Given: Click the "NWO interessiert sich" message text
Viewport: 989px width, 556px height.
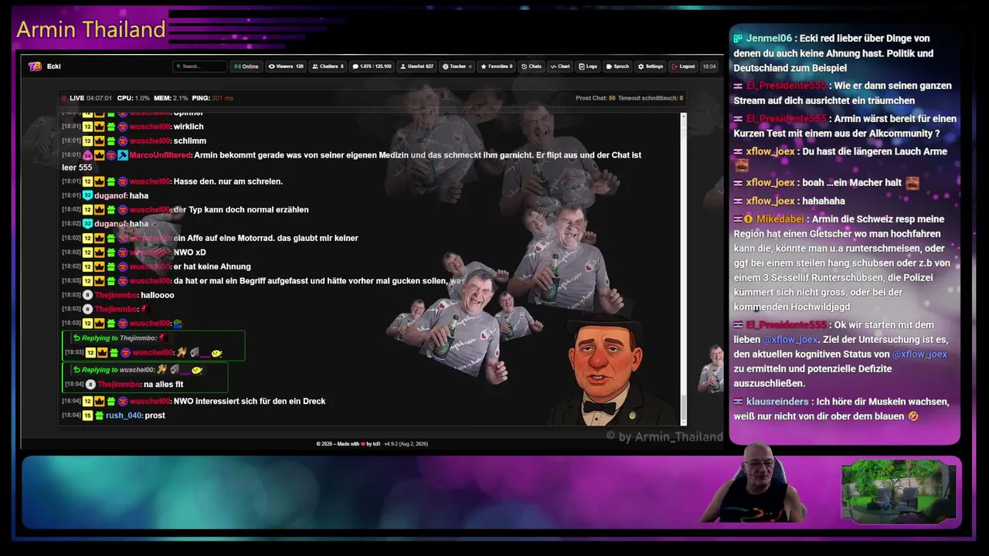Looking at the screenshot, I should click(x=250, y=402).
